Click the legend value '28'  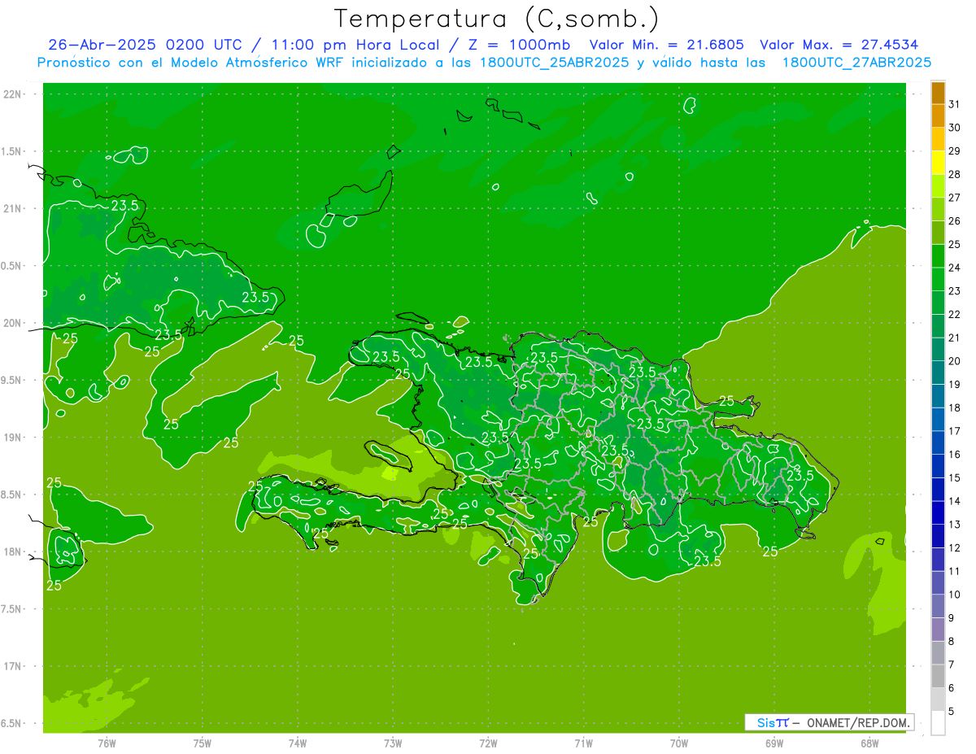coord(955,174)
